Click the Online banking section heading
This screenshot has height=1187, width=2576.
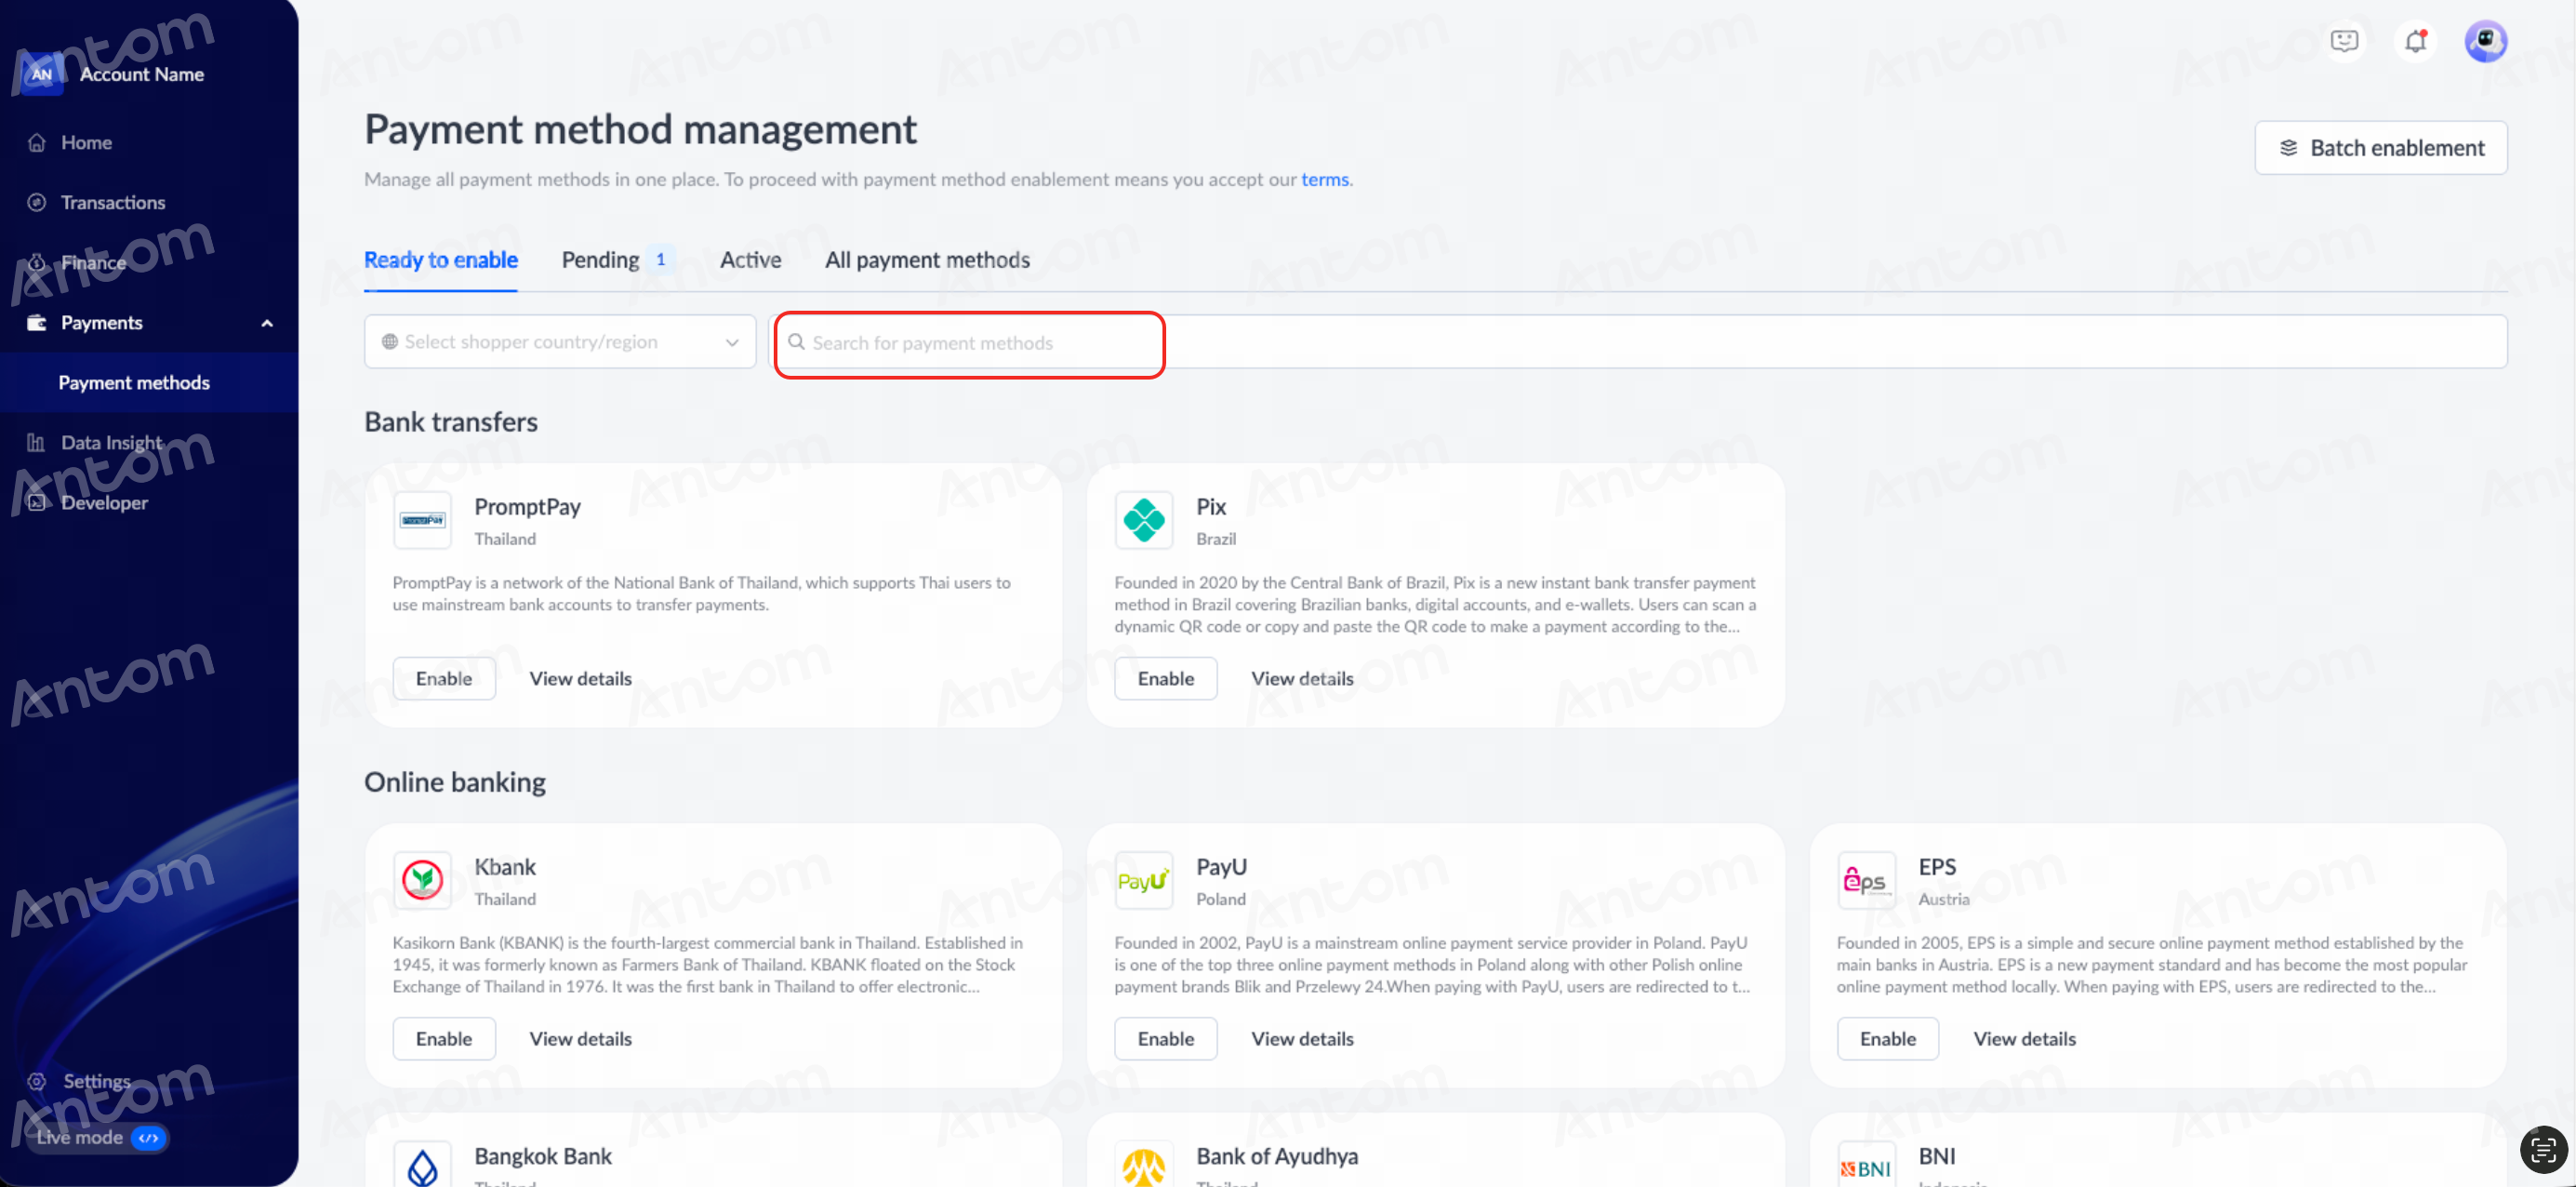click(x=455, y=782)
